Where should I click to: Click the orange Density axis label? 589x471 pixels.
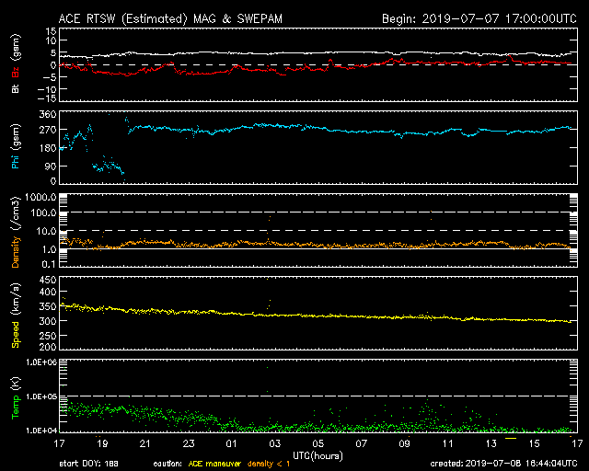[16, 251]
